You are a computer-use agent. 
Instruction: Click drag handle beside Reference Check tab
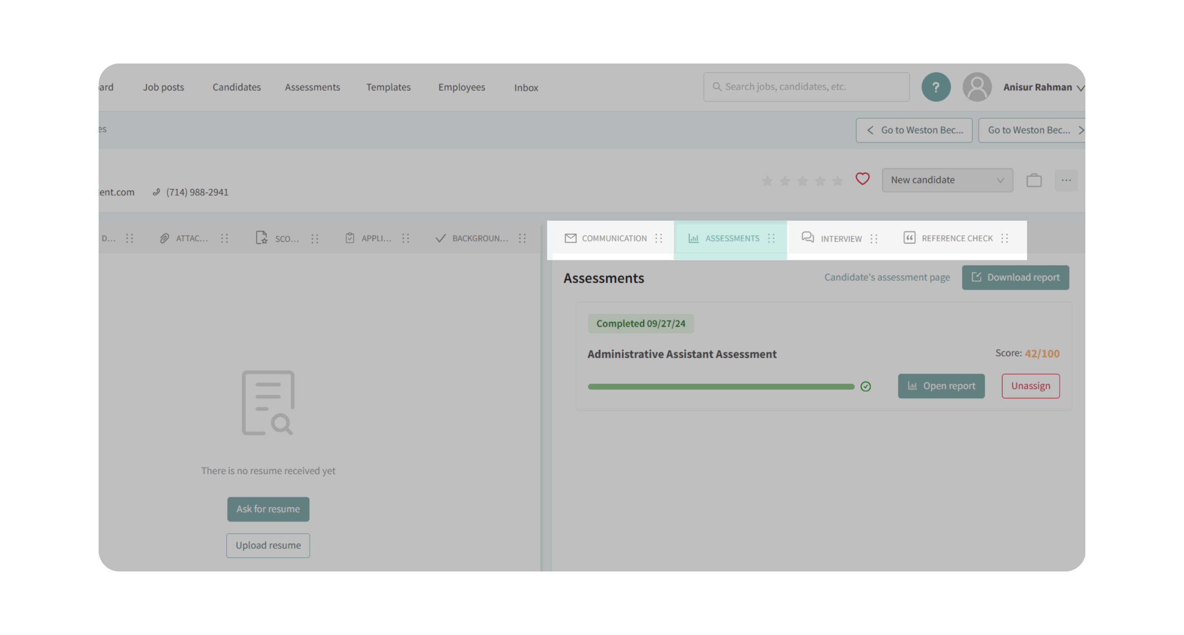tap(1005, 238)
